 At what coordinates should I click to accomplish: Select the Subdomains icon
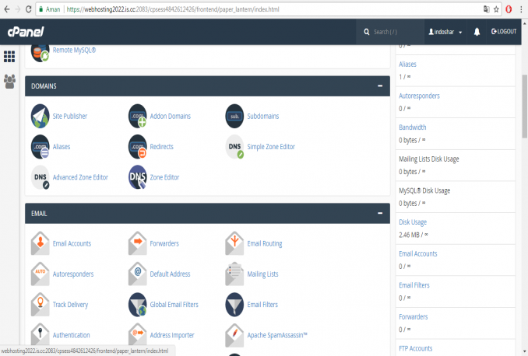tap(234, 116)
